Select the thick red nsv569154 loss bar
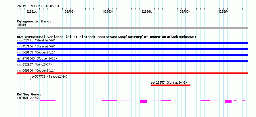This screenshot has width=256, height=117. (x=132, y=73)
